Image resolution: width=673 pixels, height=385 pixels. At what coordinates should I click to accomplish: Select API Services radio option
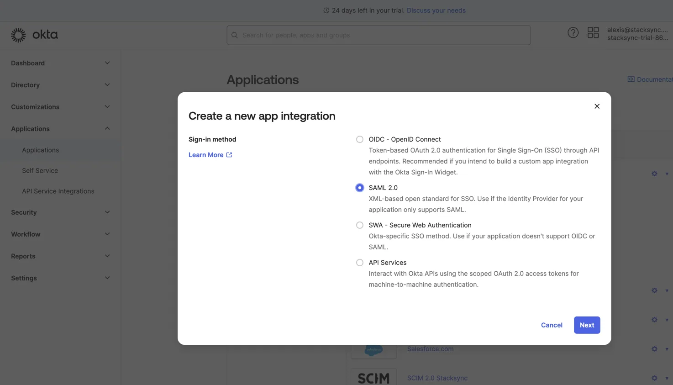360,263
